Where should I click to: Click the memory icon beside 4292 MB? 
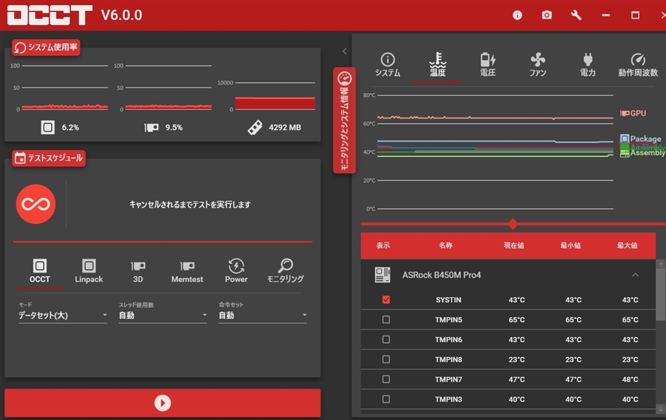pos(255,128)
